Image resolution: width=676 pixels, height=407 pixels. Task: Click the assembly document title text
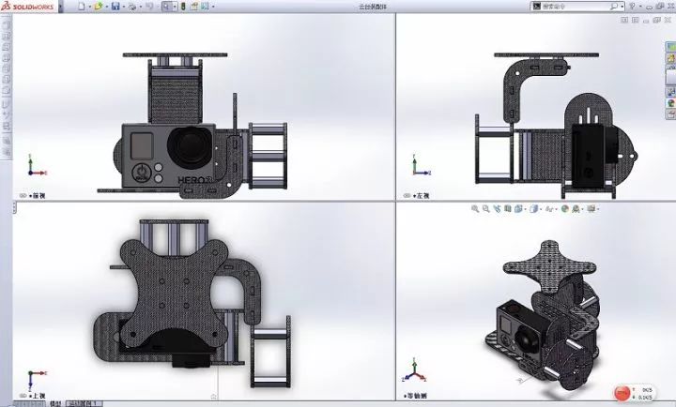(373, 7)
